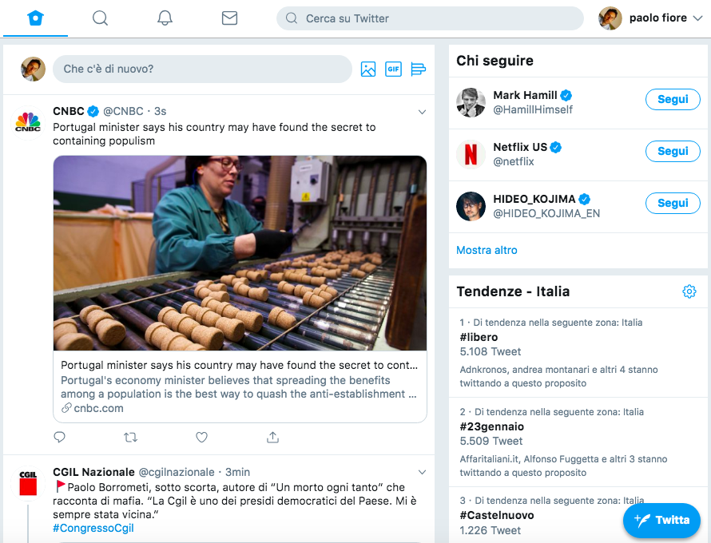Add a GIF to the tweet

pos(393,69)
